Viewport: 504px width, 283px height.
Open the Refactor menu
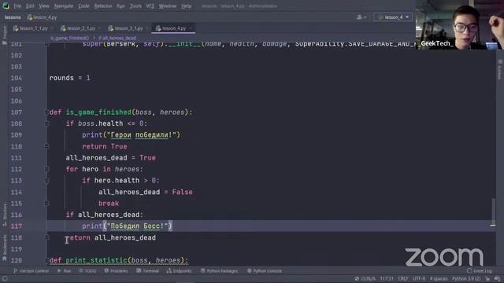pos(103,6)
